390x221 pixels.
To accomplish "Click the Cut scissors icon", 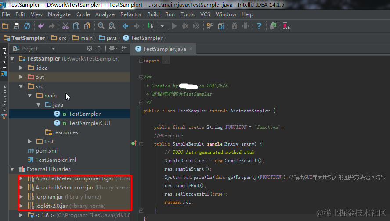I will (65, 26).
